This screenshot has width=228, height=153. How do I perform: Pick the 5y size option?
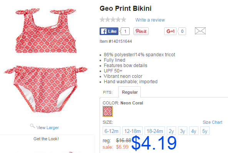pos(205,131)
